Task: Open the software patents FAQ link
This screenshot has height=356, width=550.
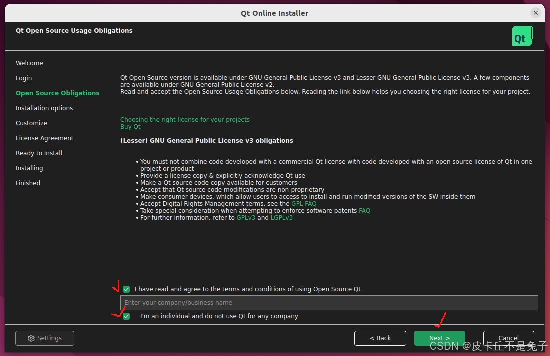Action: (x=364, y=210)
